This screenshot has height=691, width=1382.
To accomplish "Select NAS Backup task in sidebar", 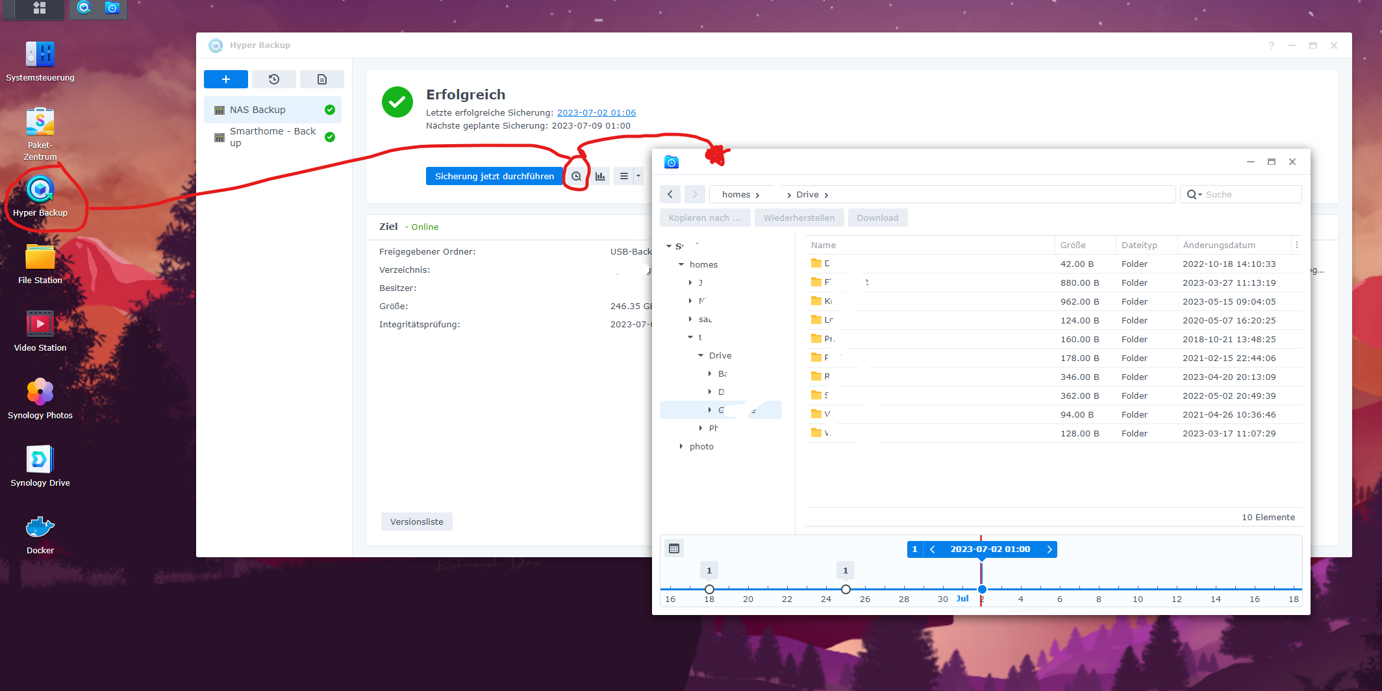I will (273, 110).
